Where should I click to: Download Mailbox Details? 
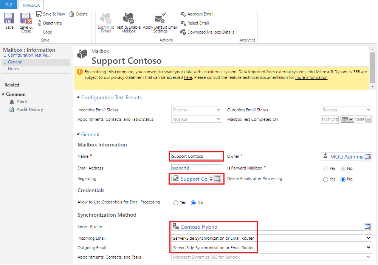click(207, 32)
